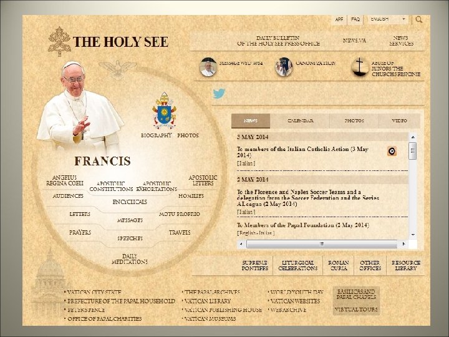Open To Members of the Papal Foundation news

pos(303,225)
